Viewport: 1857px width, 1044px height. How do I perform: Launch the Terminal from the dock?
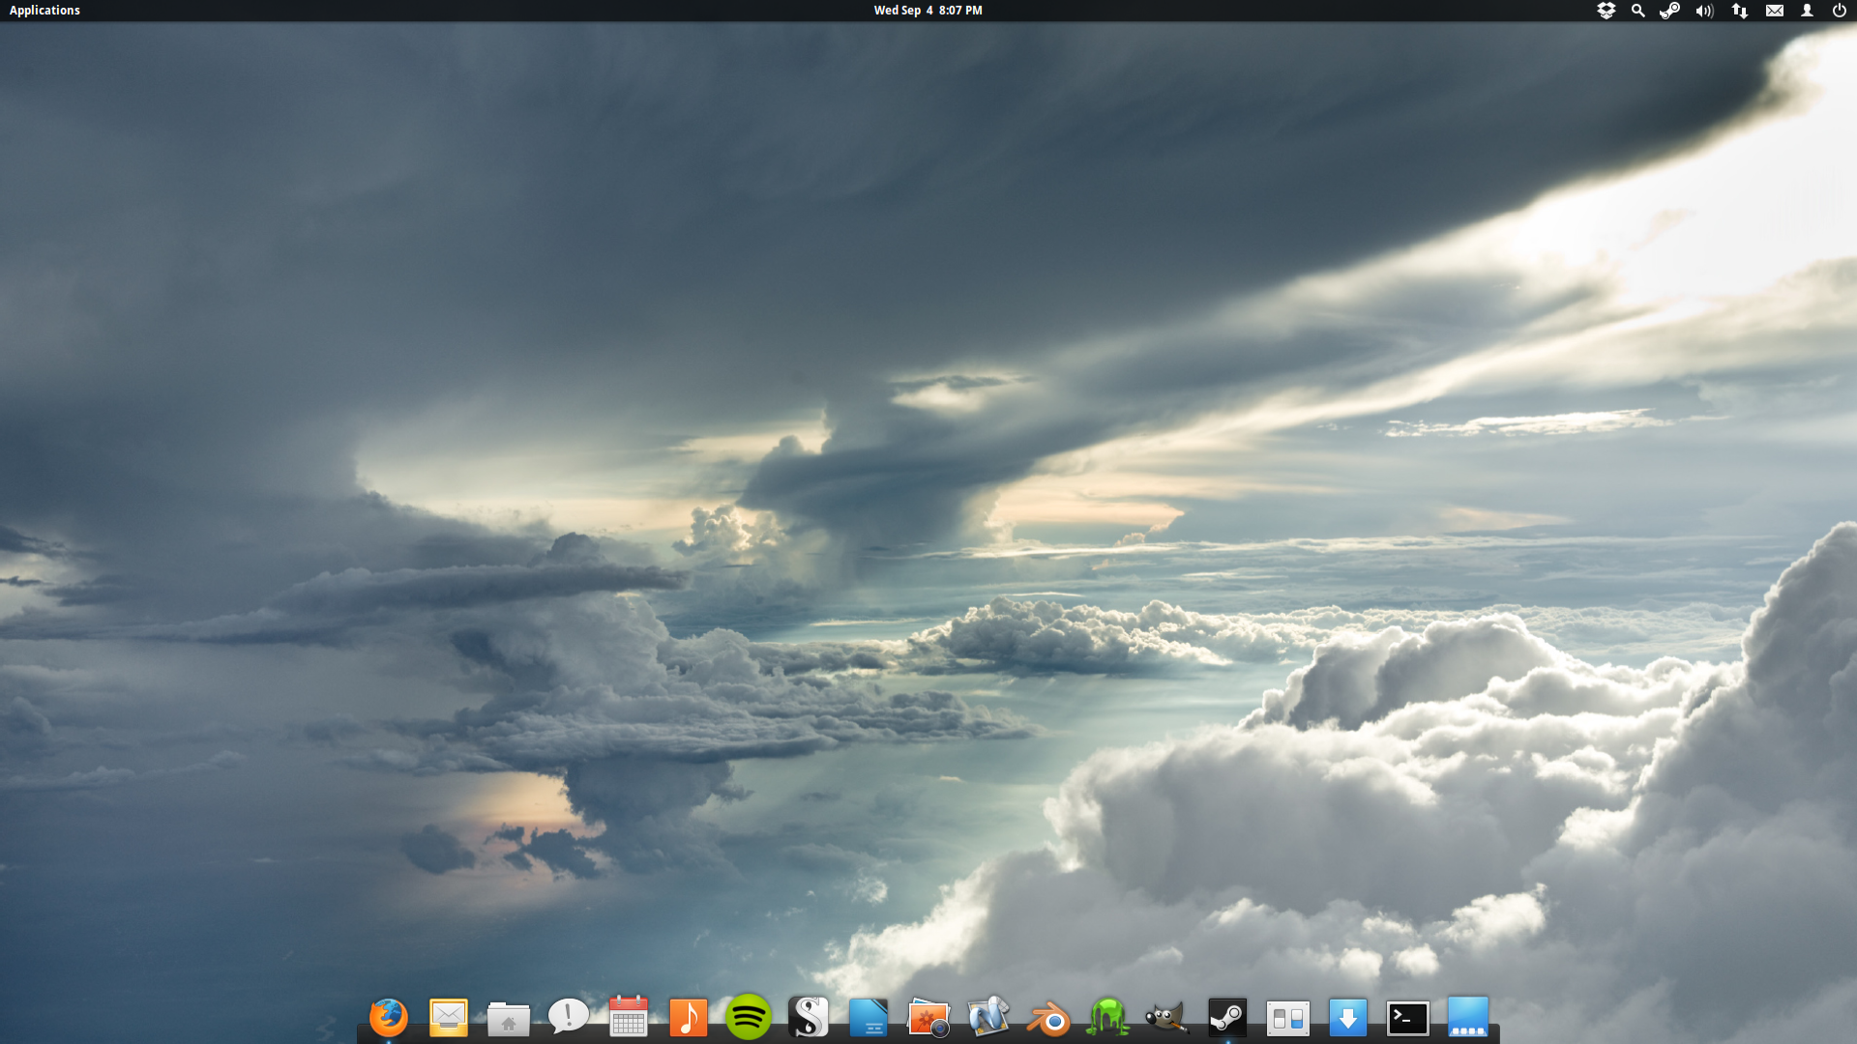1407,1018
